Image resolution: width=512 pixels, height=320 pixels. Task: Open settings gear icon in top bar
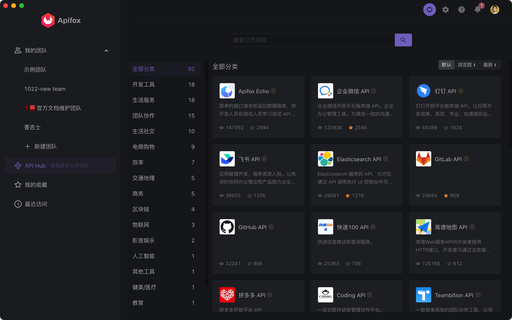tap(446, 10)
